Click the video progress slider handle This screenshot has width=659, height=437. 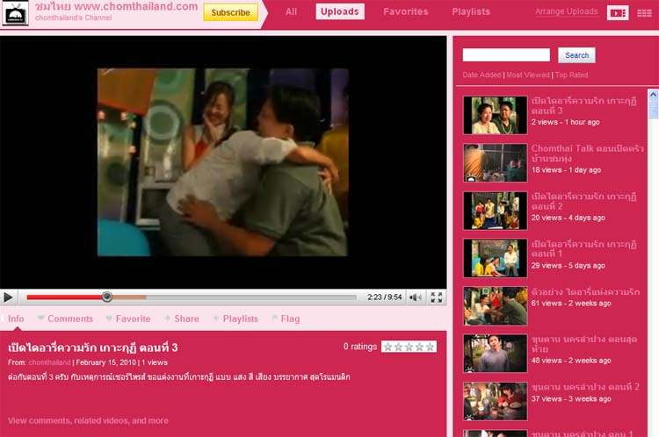(x=106, y=297)
